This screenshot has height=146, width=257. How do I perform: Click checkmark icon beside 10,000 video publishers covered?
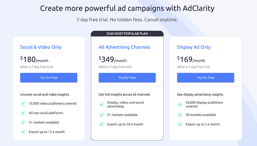[x=23, y=104]
